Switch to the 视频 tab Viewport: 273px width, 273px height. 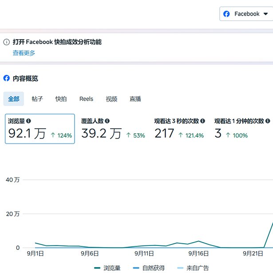click(x=111, y=99)
